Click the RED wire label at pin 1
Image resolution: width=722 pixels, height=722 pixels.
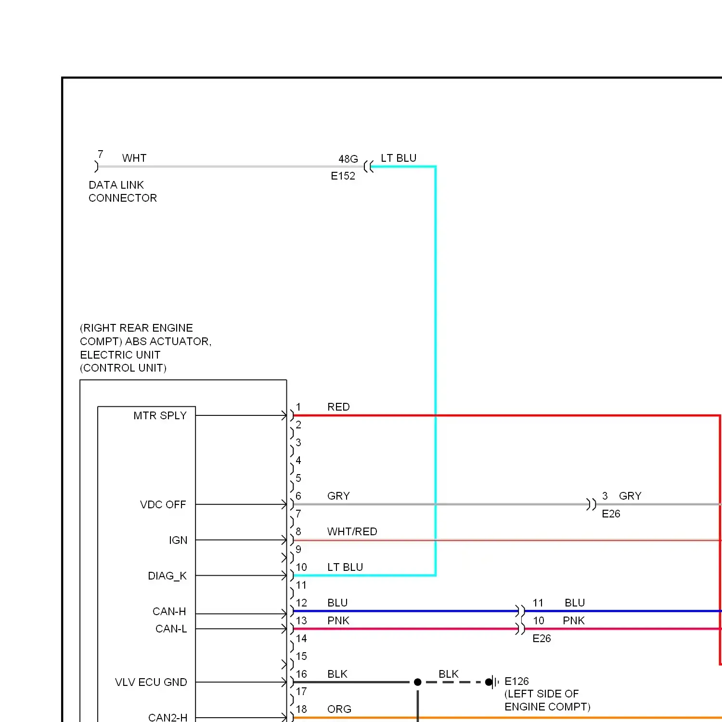[338, 407]
